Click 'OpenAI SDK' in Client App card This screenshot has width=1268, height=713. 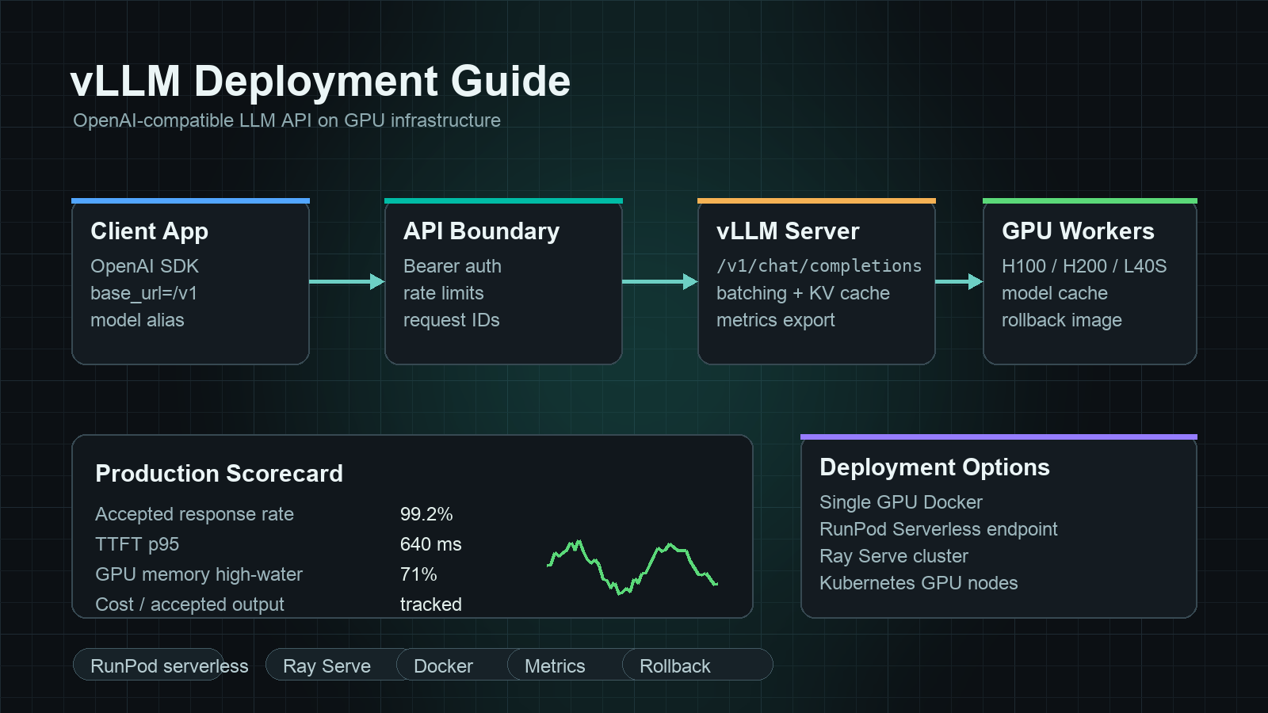pyautogui.click(x=144, y=266)
